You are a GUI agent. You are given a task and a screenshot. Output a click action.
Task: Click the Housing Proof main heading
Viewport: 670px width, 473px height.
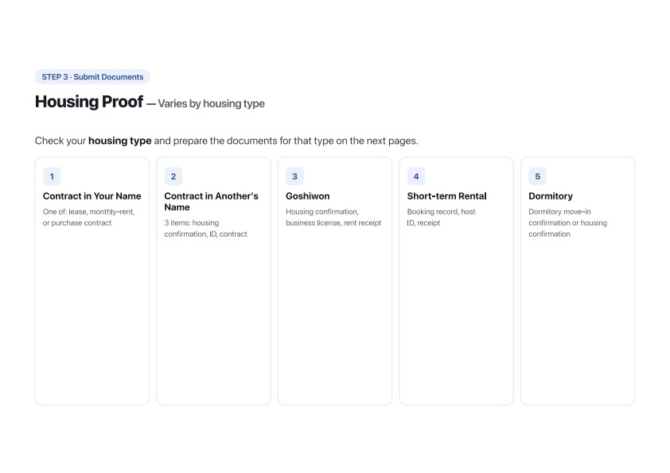[89, 102]
